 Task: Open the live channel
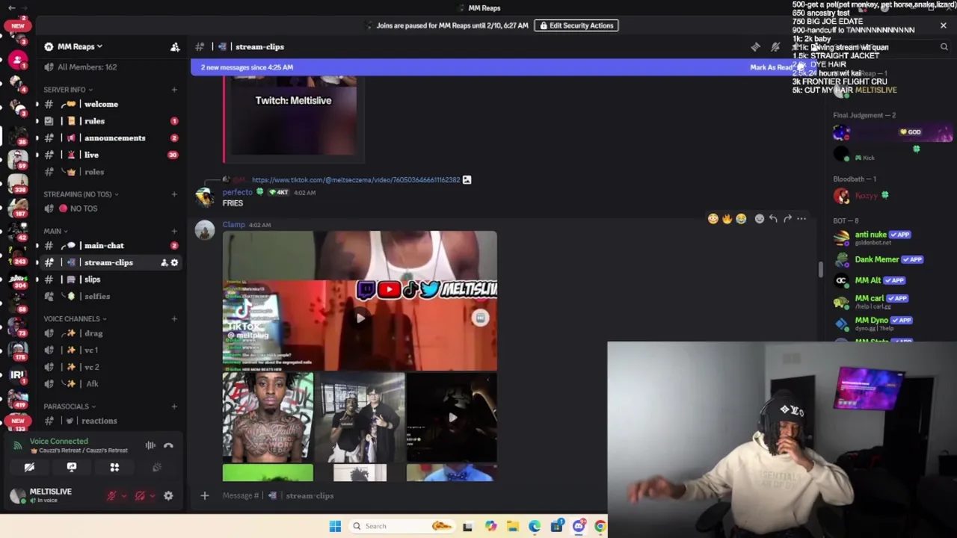(91, 155)
